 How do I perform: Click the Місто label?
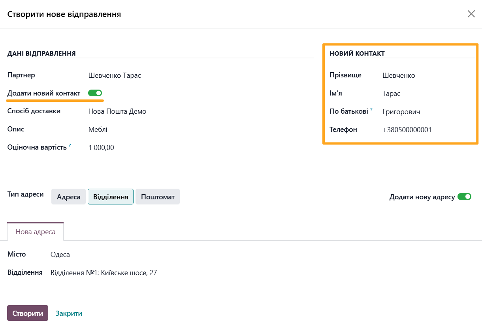(17, 254)
